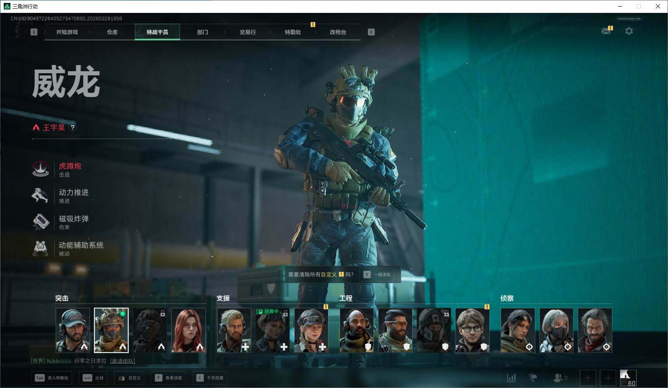The width and height of the screenshot is (668, 388).
Task: Open the friends list icon
Action: [558, 378]
